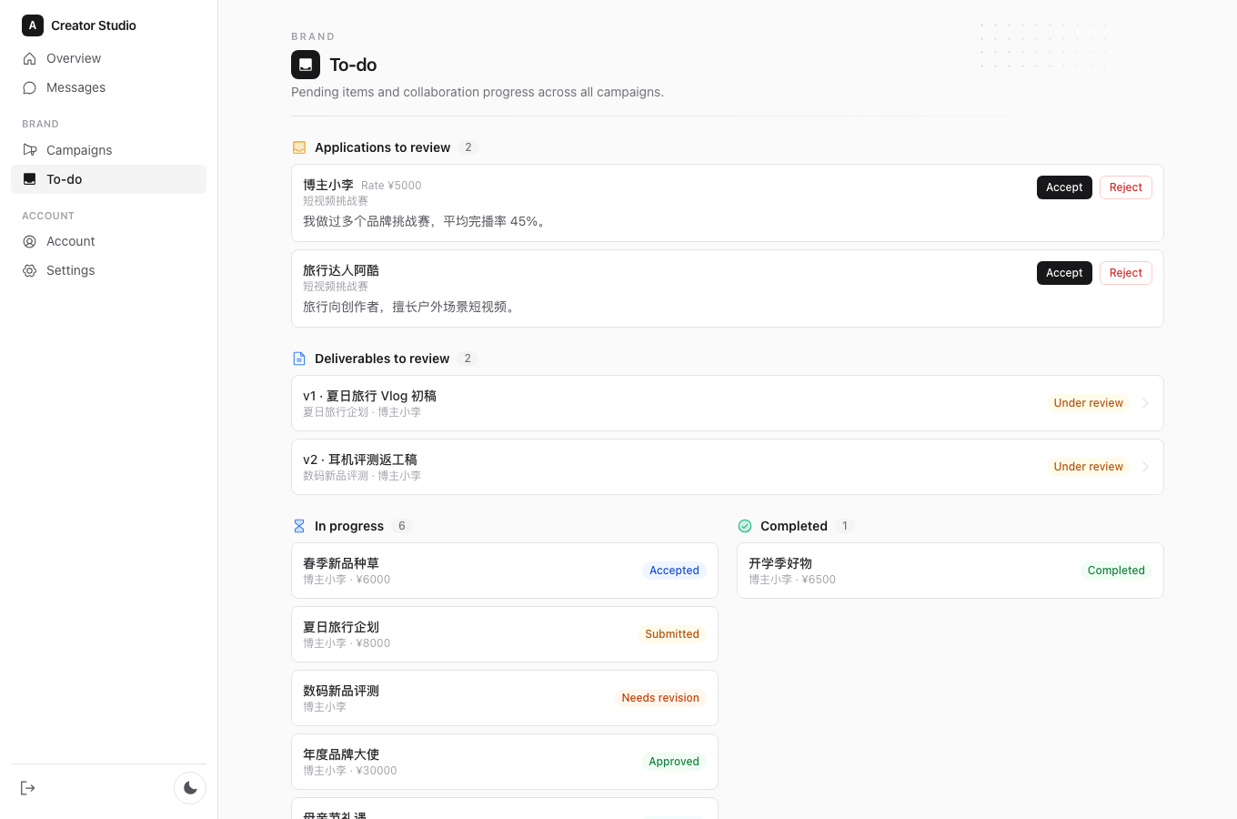Screen dimensions: 1237x819
Task: Open Settings page in sidebar
Action: tap(108, 270)
